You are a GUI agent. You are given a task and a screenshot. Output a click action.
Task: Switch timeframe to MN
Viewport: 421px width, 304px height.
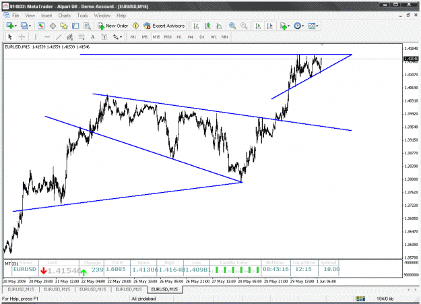[x=224, y=37]
